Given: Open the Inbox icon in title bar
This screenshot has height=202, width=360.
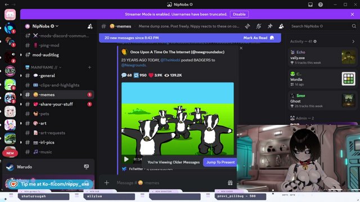Looking at the screenshot, I should pos(310,4).
